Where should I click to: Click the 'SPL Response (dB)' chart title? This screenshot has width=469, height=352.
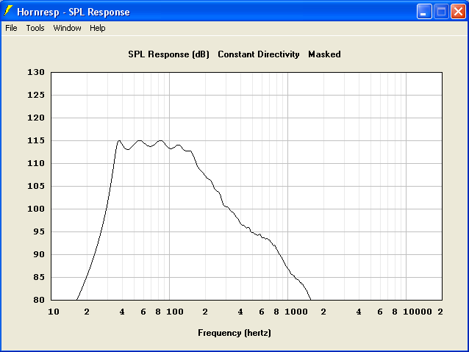[168, 54]
